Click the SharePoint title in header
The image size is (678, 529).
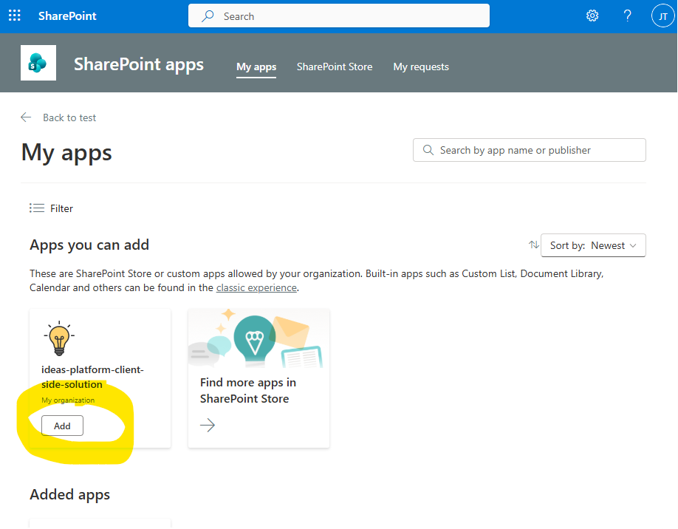pyautogui.click(x=67, y=16)
